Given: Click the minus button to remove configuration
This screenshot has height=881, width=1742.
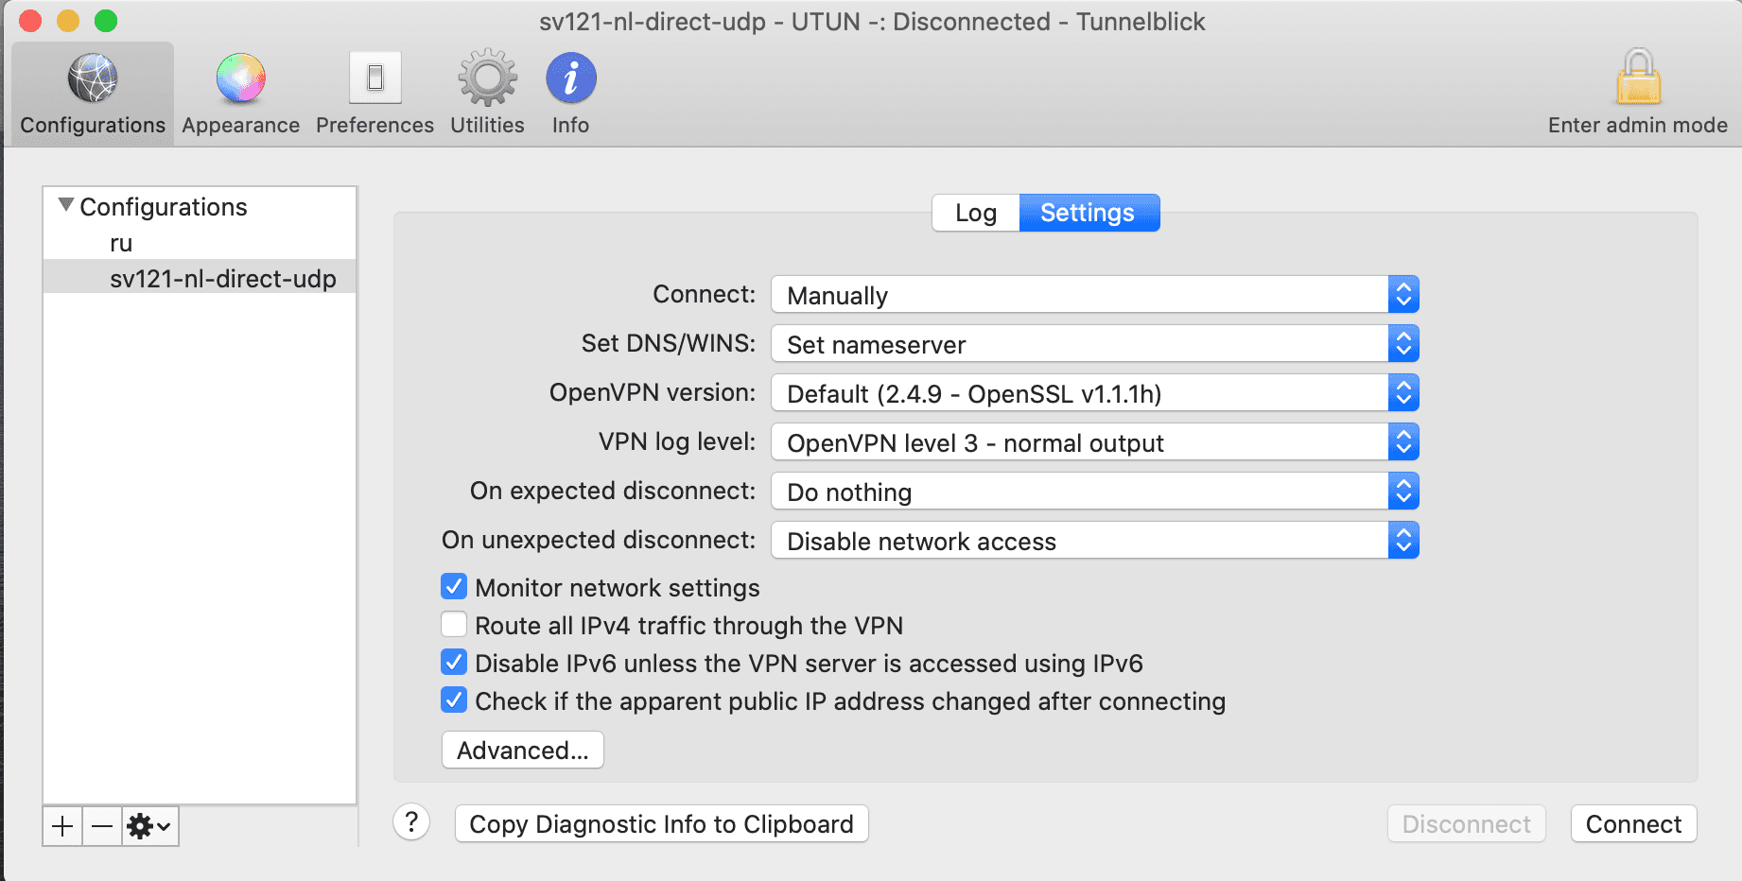Looking at the screenshot, I should [x=102, y=826].
